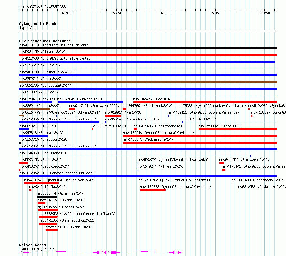Click nsv3197710 (Chaisson2019) label
This screenshot has height=256, width=286.
(x=43, y=139)
